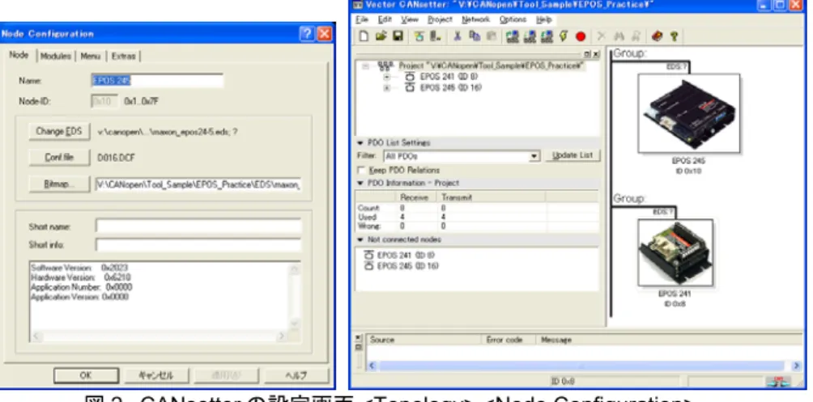Open the Edit menu
Viewport: 813px width, 402px height.
coord(385,19)
